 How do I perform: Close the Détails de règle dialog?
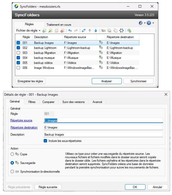pyautogui.click(x=166, y=94)
